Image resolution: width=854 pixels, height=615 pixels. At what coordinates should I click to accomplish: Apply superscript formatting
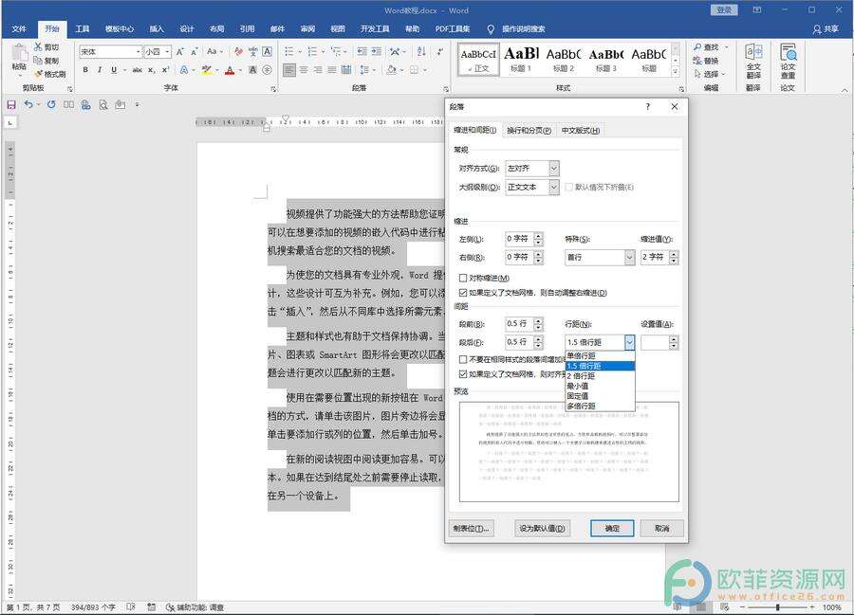165,69
